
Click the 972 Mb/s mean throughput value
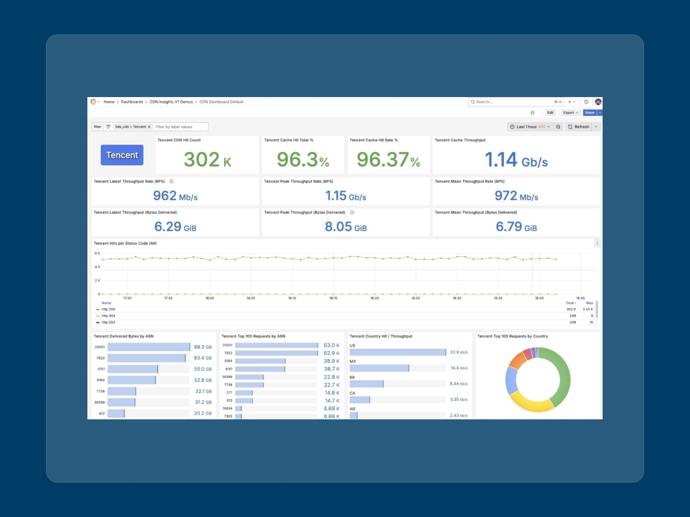(516, 196)
